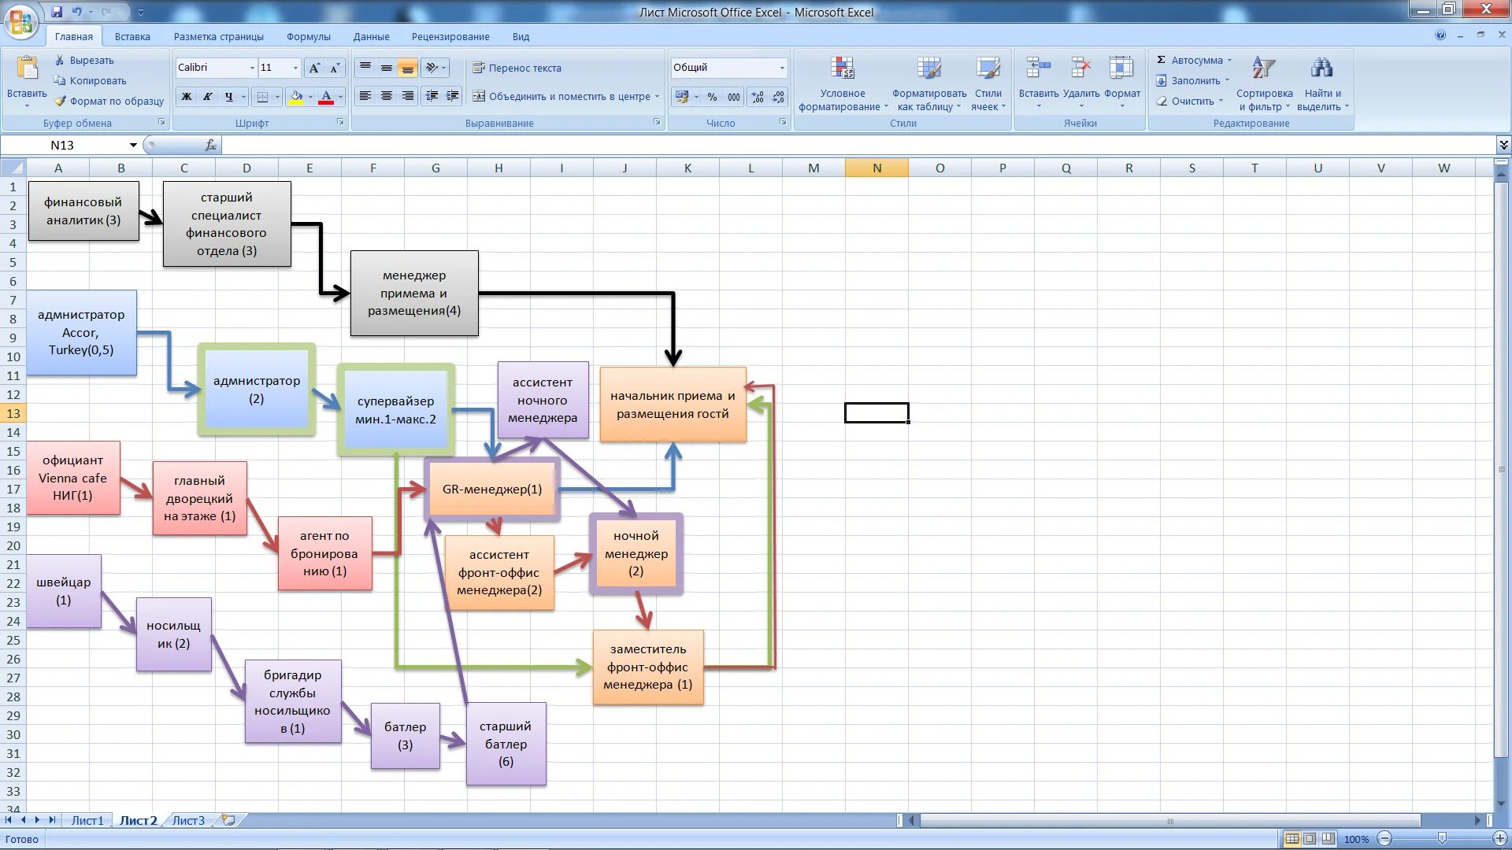Open Автосумма dropdown arrow
This screenshot has width=1512, height=850.
click(x=1230, y=60)
